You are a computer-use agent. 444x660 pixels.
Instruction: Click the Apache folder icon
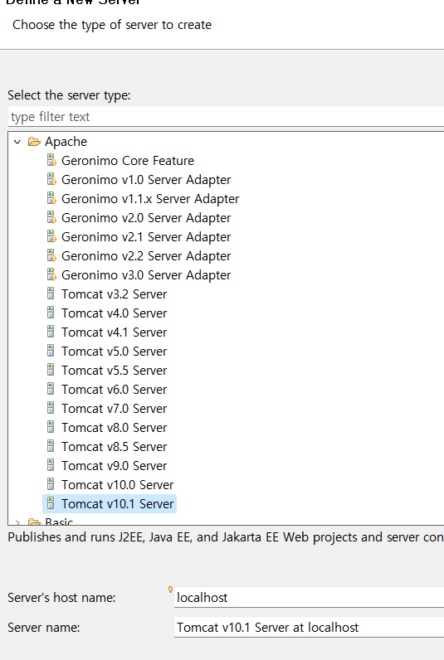(34, 142)
